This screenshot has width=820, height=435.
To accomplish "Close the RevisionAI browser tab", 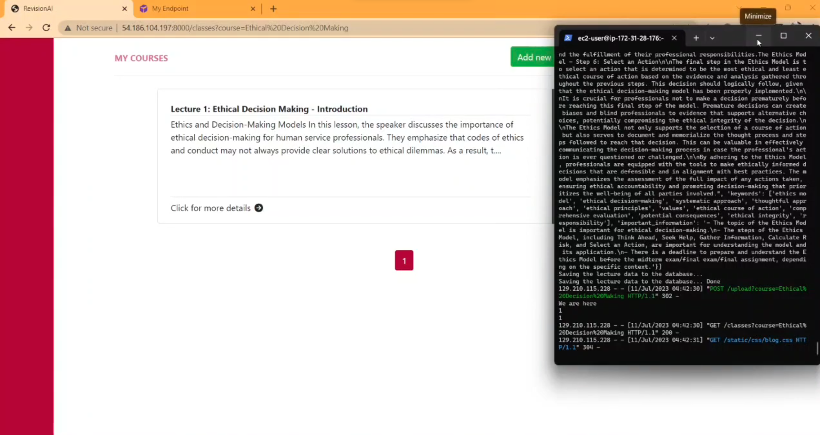I will click(x=125, y=9).
